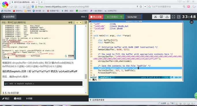The height and width of the screenshot is (106, 197).
Task: Click the green last-section button
Action: [115, 17]
